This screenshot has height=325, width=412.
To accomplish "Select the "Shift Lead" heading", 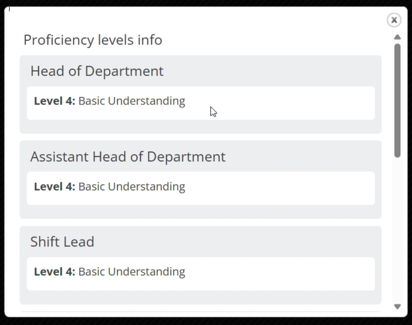I will 62,242.
